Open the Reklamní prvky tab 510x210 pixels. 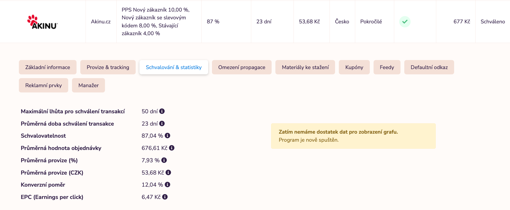coord(44,85)
